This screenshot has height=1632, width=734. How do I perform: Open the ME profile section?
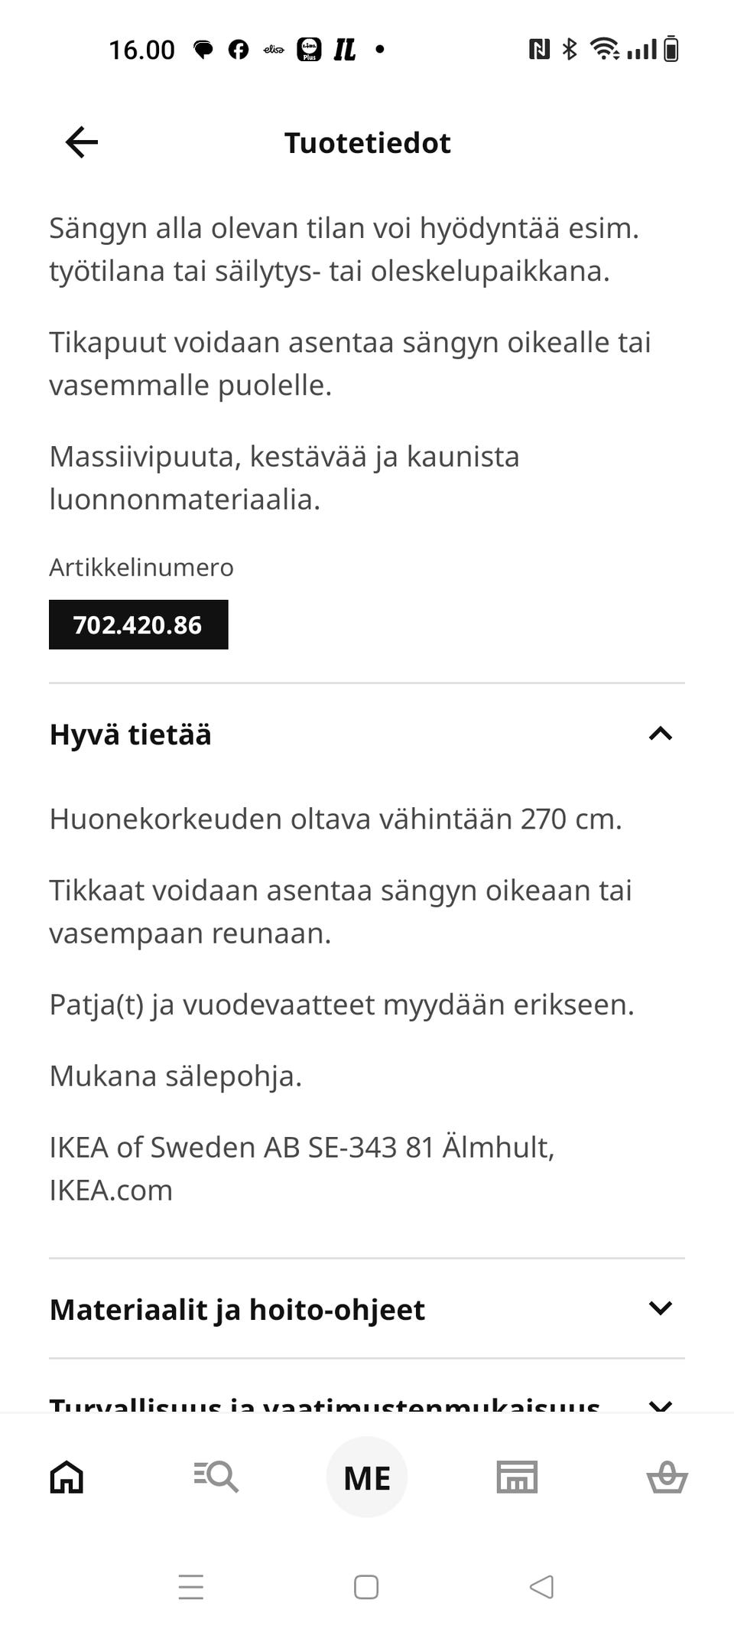pyautogui.click(x=367, y=1475)
